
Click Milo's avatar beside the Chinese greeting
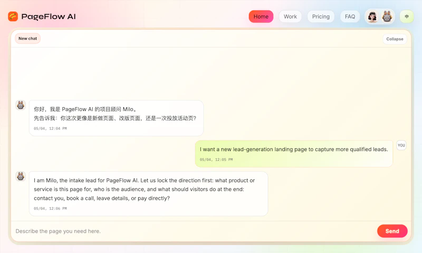point(21,105)
